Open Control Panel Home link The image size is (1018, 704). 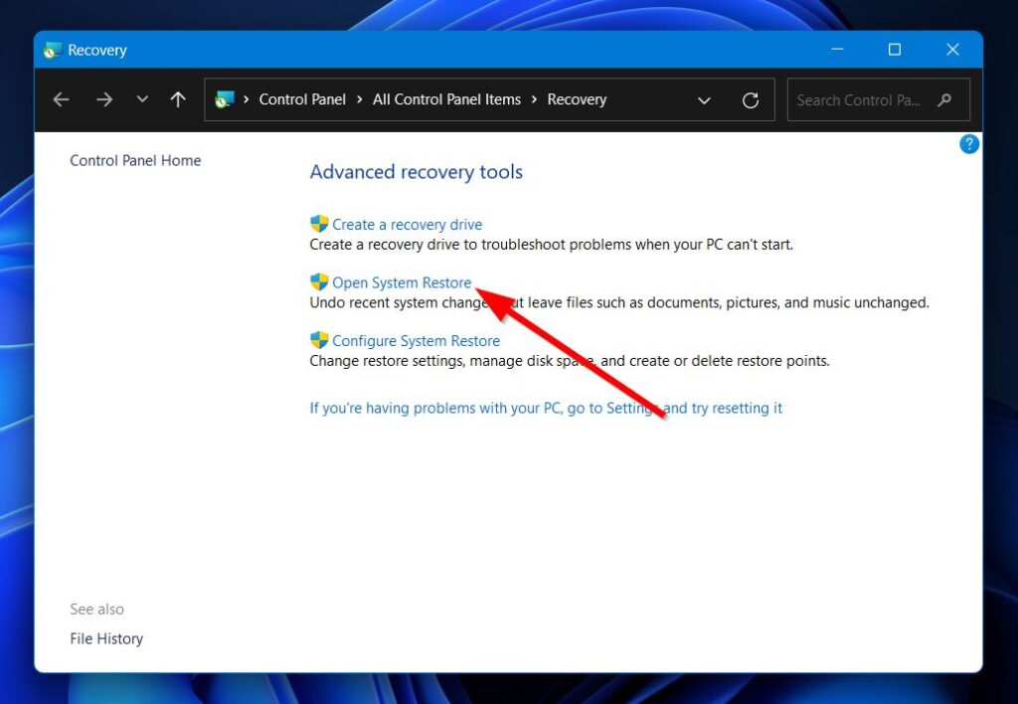(135, 160)
